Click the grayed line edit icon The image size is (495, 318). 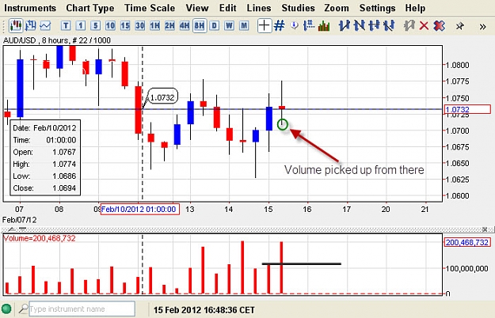[x=409, y=25]
